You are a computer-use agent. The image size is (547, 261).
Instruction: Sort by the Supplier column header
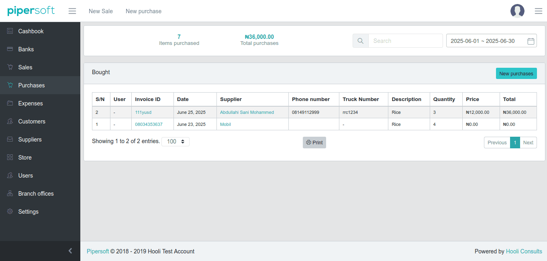[253, 99]
